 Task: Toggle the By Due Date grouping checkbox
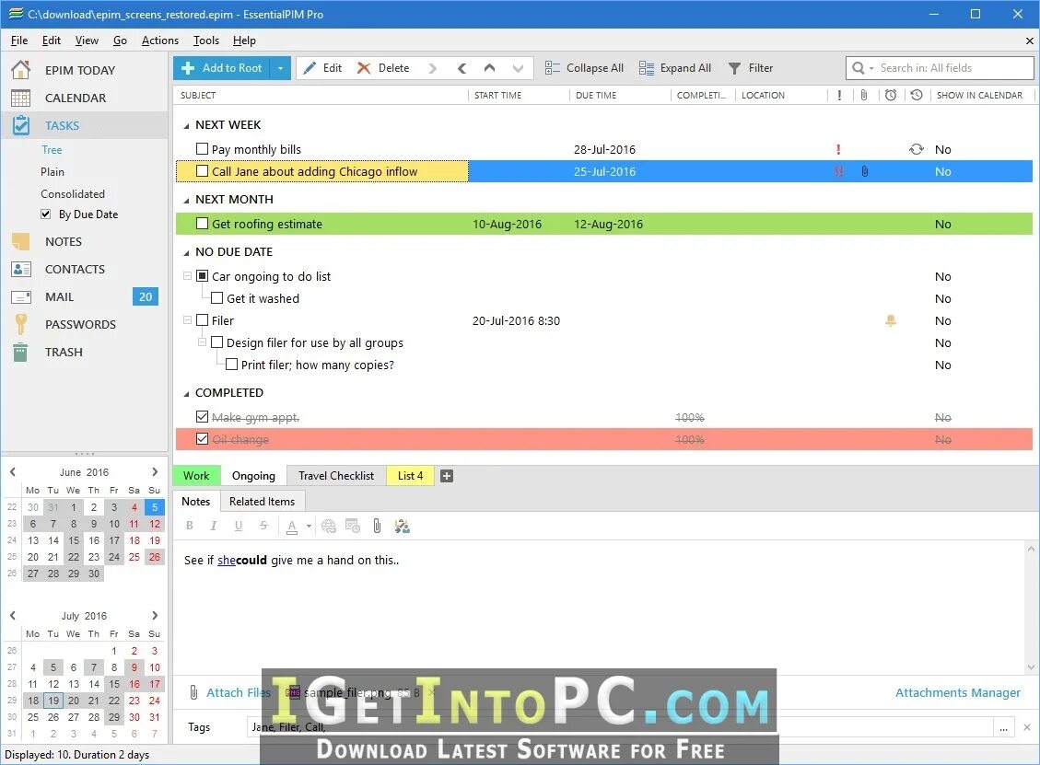46,214
